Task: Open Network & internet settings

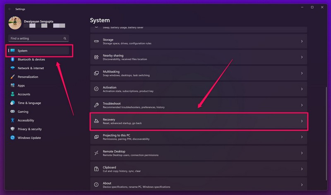Action: pos(31,68)
